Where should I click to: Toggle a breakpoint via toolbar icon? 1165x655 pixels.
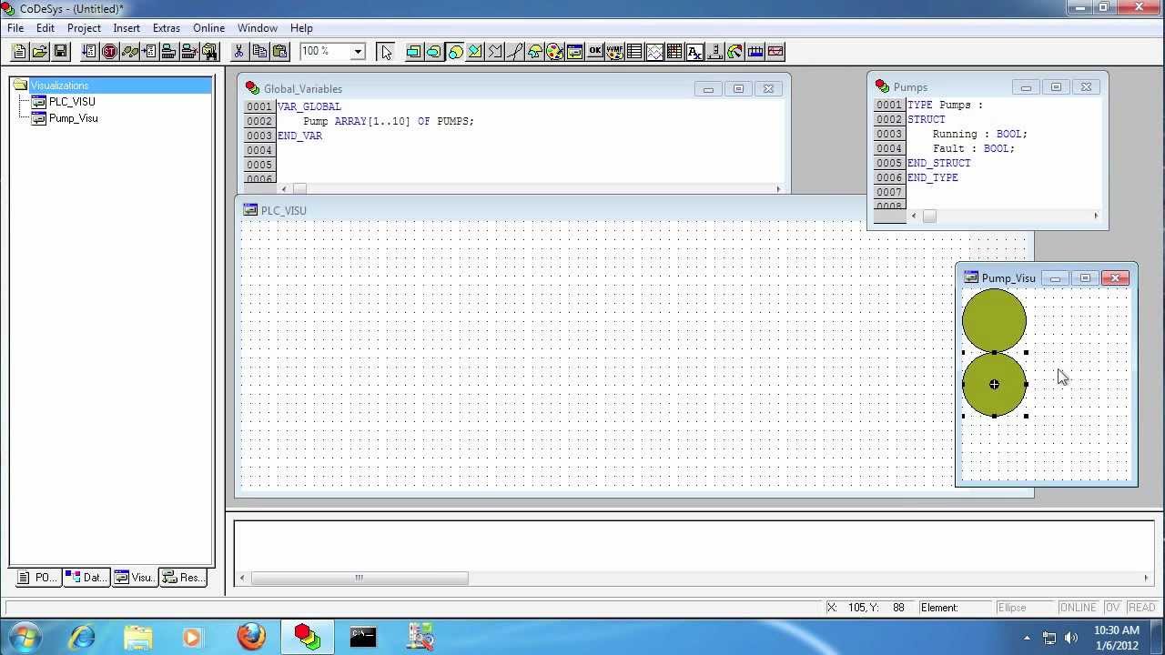149,52
